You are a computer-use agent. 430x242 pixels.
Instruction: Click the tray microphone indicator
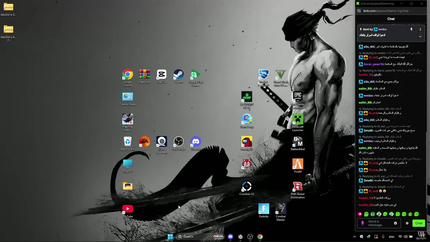pos(383,237)
